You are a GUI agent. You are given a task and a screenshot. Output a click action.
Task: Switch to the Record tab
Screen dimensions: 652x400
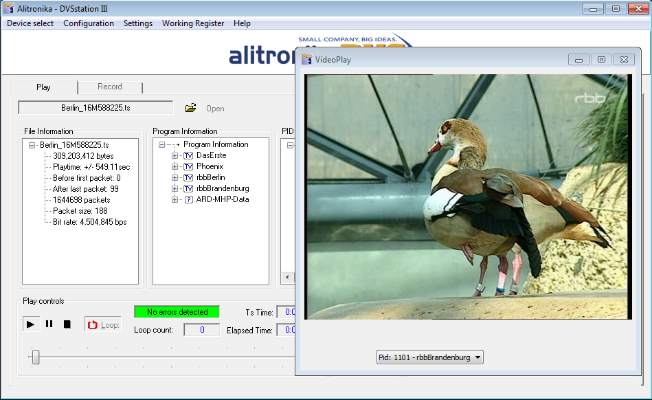[x=110, y=87]
